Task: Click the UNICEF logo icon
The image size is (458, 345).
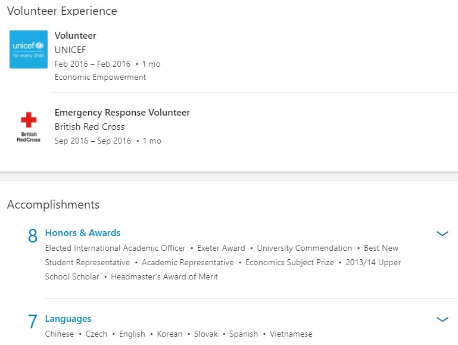Action: (29, 49)
